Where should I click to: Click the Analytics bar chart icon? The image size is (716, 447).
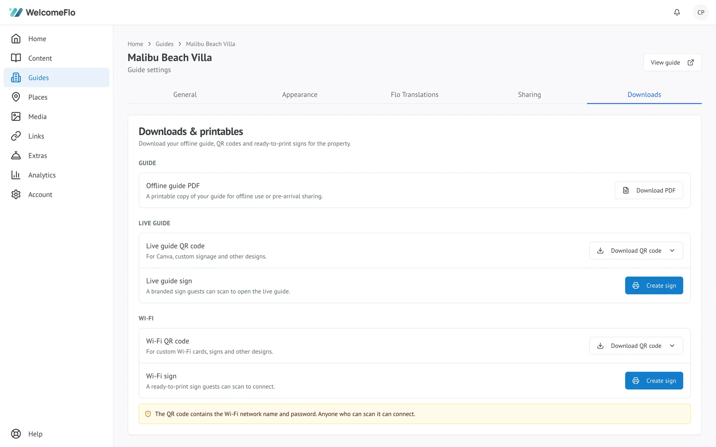coord(16,175)
